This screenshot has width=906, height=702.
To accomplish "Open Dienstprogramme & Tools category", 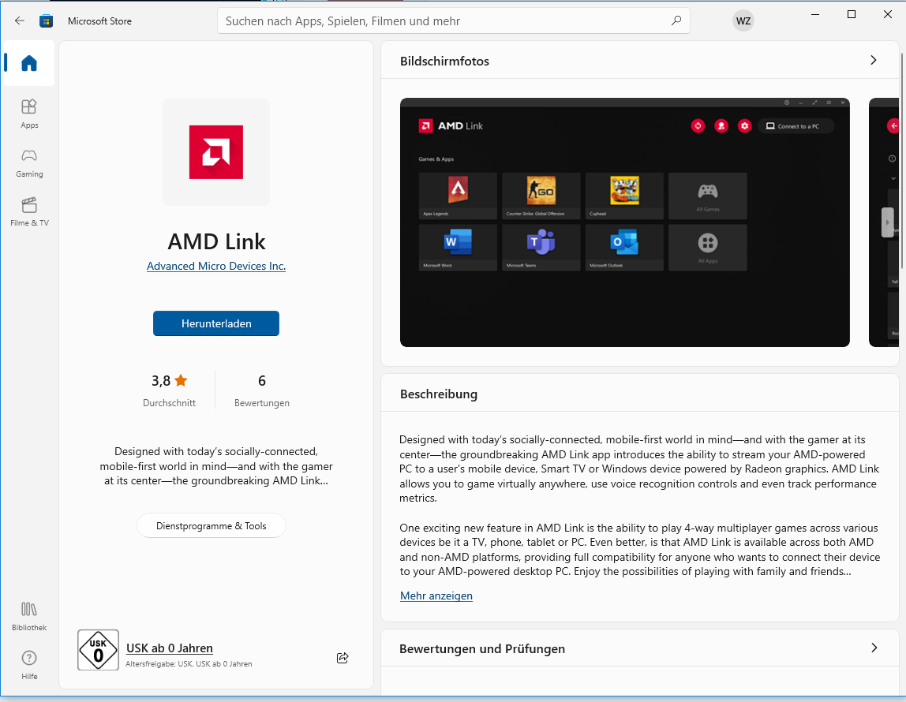I will pos(211,526).
